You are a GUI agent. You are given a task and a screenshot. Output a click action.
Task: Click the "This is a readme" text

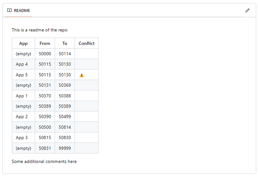click(x=39, y=30)
